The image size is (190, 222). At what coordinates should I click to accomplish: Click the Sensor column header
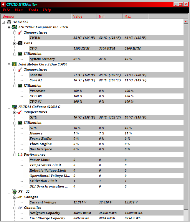coord(36,16)
